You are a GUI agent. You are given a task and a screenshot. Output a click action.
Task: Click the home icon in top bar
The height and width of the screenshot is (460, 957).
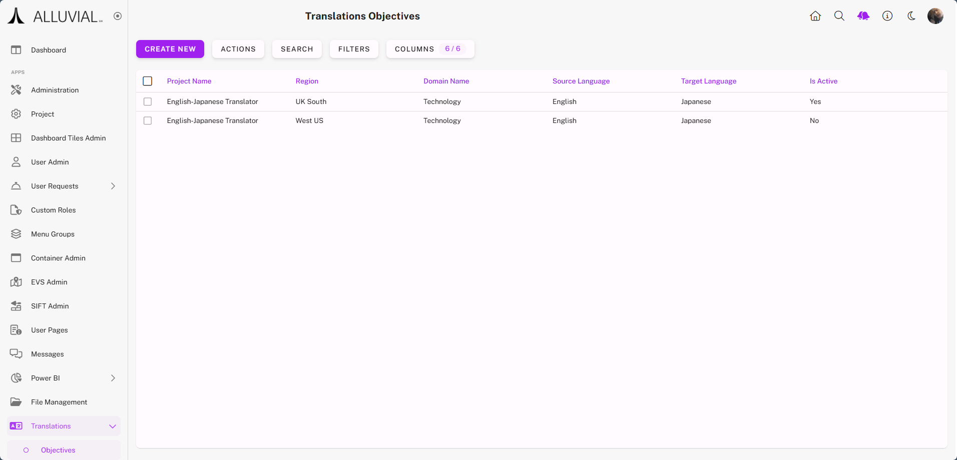pos(815,16)
